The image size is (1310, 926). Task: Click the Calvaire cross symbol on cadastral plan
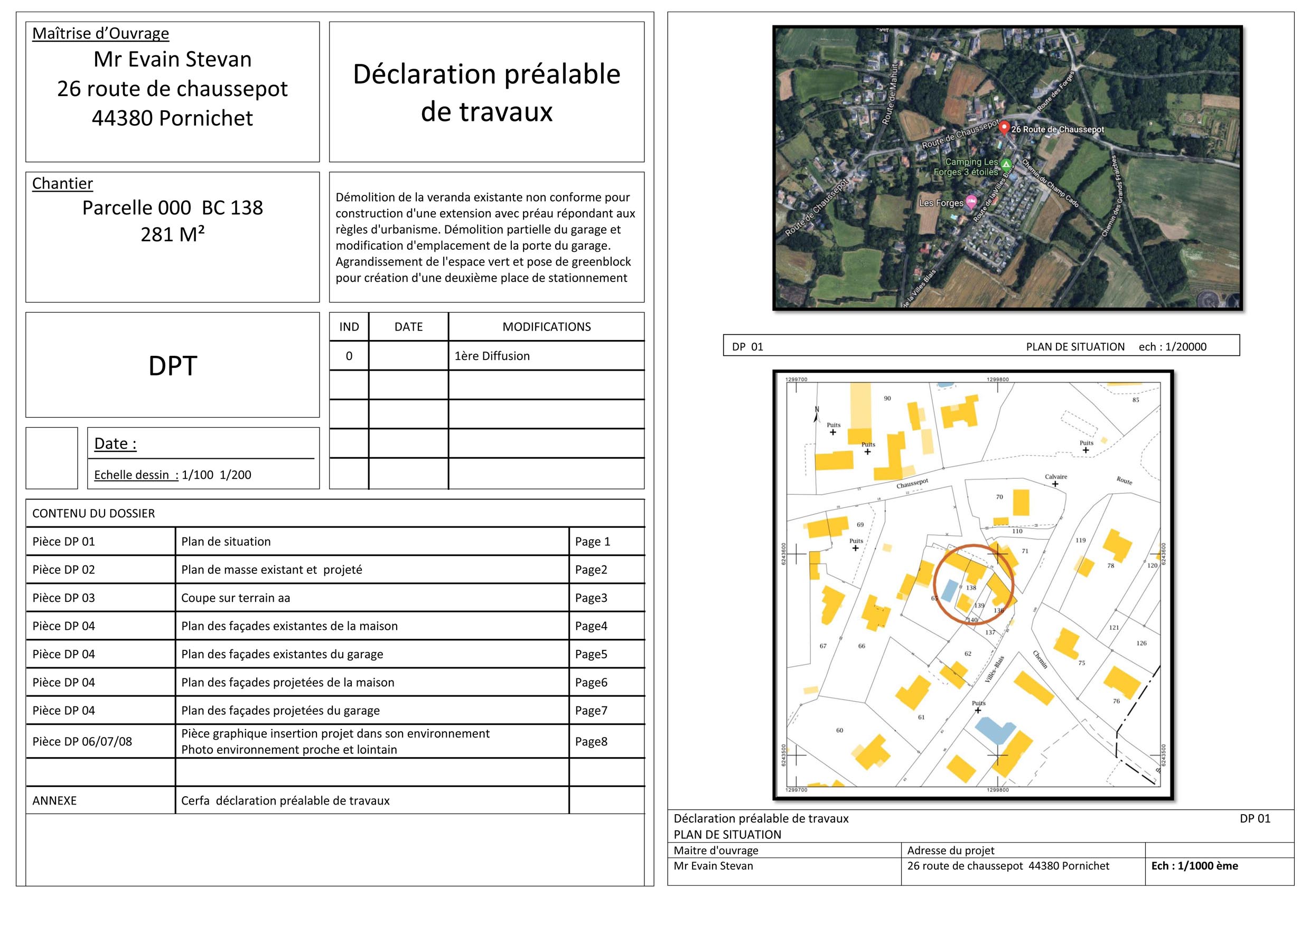tap(1055, 484)
